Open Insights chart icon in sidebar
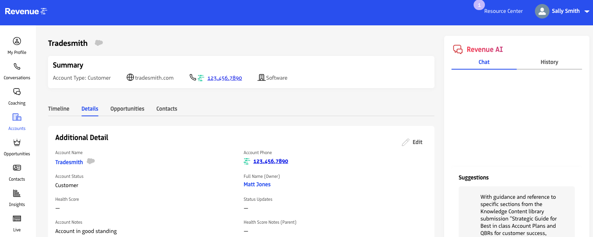Image resolution: width=593 pixels, height=237 pixels. tap(17, 194)
